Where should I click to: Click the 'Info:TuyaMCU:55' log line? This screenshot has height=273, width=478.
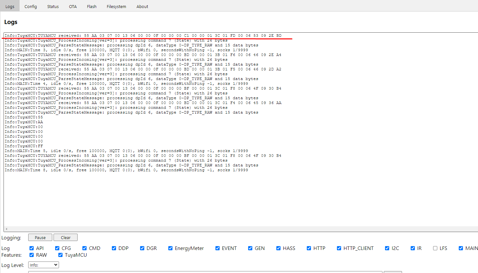pos(24,117)
